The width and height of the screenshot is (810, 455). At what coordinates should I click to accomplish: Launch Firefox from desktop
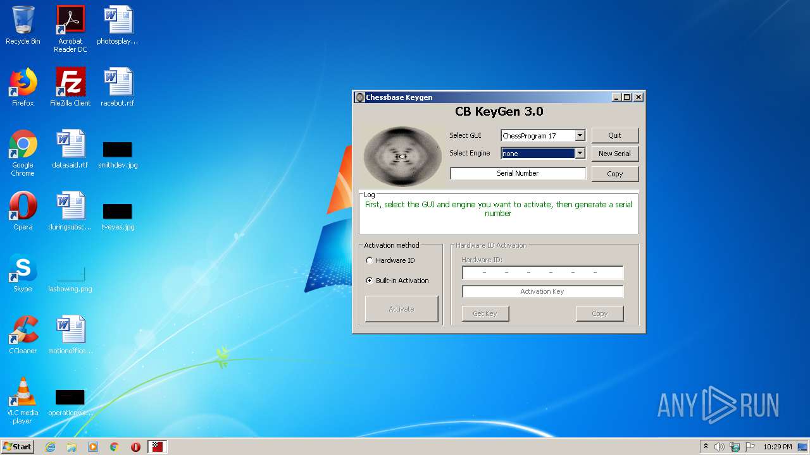pyautogui.click(x=23, y=87)
